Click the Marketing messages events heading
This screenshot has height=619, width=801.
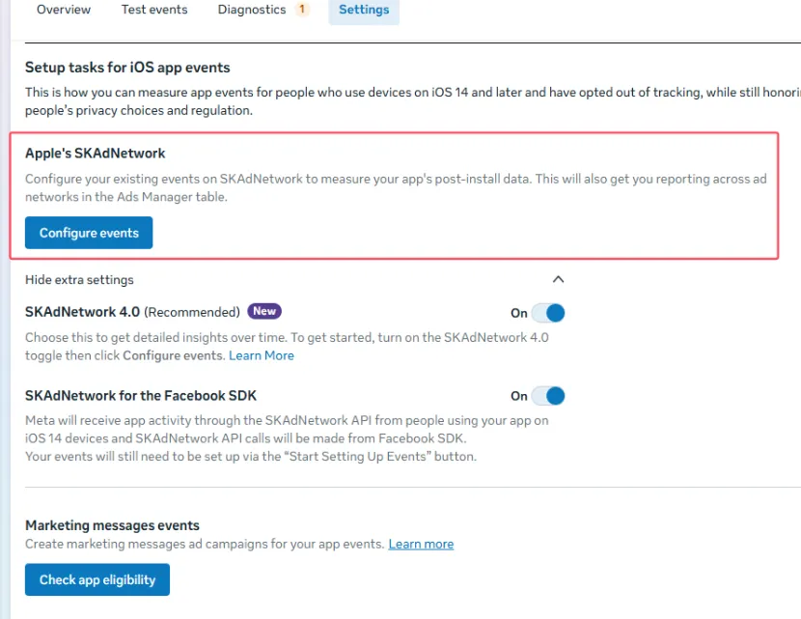click(112, 525)
